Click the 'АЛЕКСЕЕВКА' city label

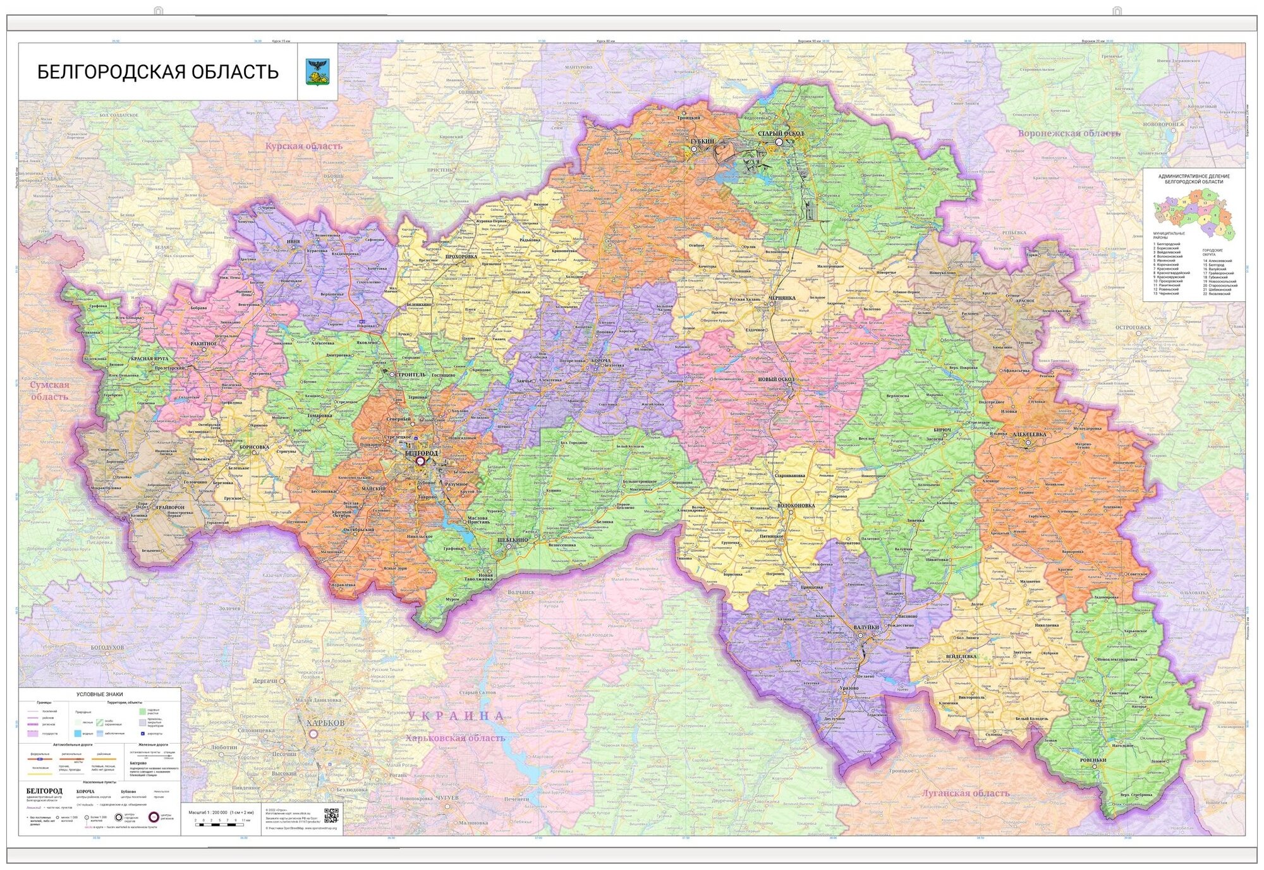(1029, 435)
